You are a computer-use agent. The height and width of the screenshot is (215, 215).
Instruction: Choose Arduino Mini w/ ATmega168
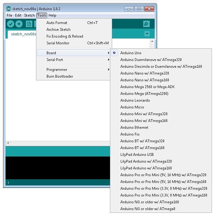(161, 121)
